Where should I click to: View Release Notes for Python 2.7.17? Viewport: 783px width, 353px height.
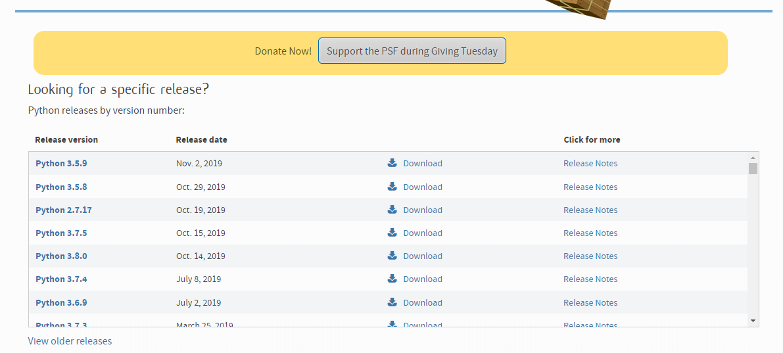pyautogui.click(x=590, y=210)
